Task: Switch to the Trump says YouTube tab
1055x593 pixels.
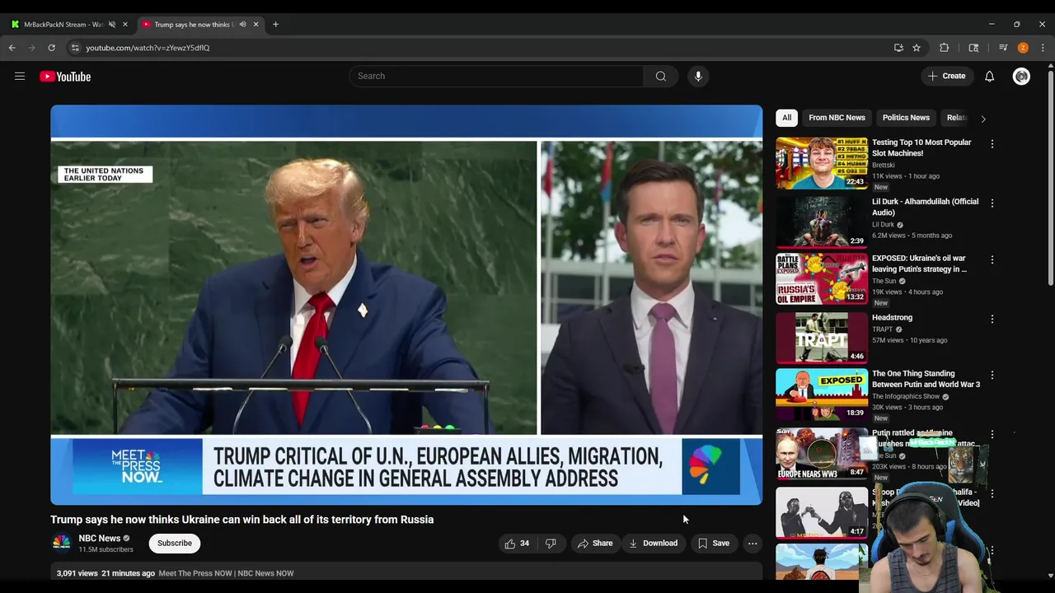Action: [x=195, y=24]
